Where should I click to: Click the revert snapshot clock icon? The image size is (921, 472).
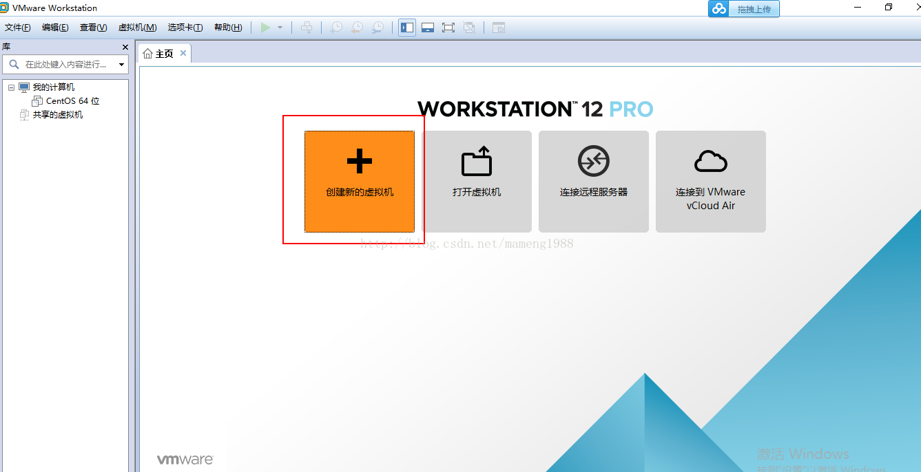(357, 28)
